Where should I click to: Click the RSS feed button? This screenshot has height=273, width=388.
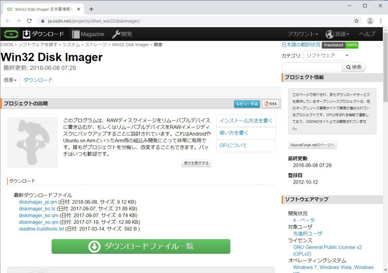271,104
